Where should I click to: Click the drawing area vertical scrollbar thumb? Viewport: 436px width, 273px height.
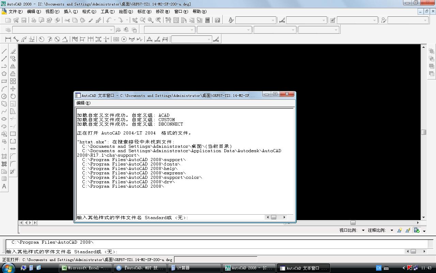pos(423,132)
